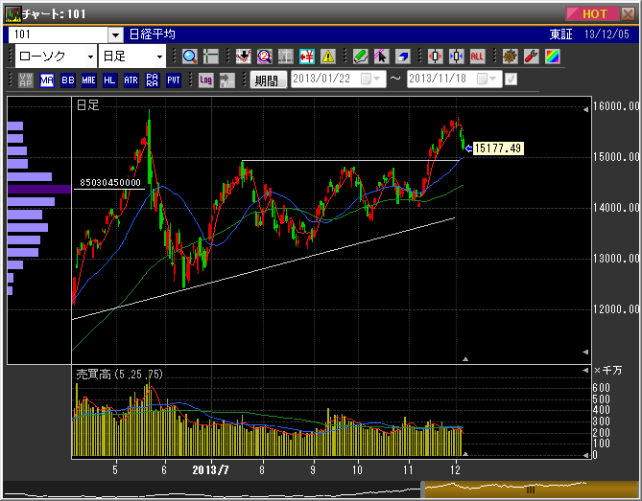
Task: Click the magnifying glass zoom icon
Action: tap(189, 56)
